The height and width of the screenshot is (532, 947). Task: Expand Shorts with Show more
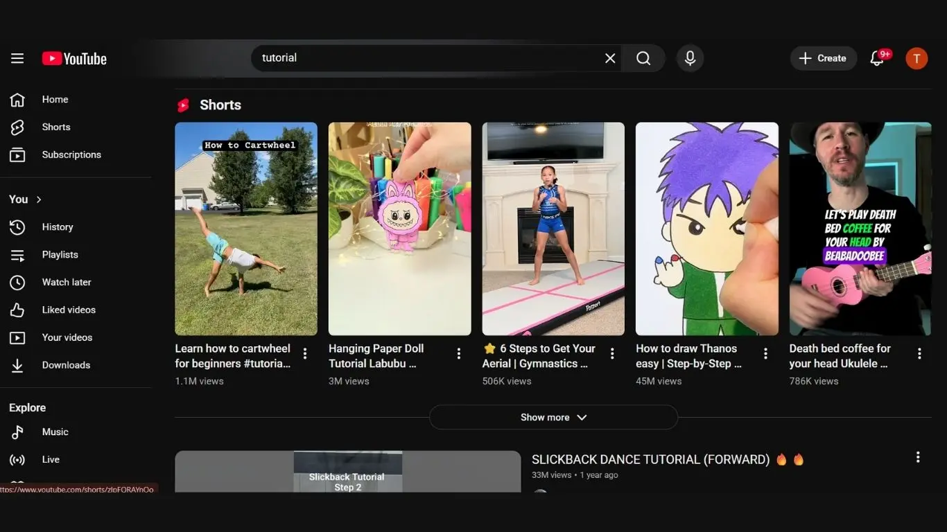(x=553, y=417)
